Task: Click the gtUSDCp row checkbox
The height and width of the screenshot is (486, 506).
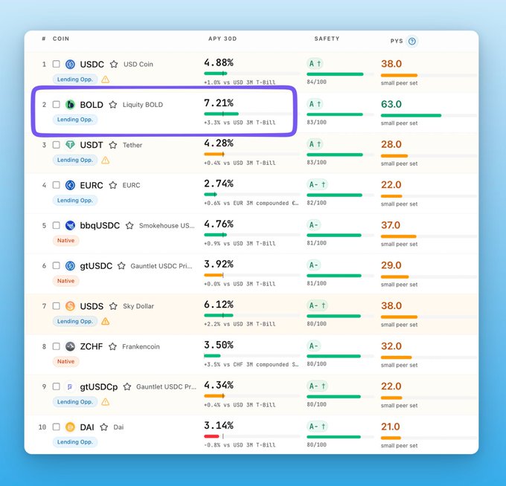Action: (x=56, y=386)
